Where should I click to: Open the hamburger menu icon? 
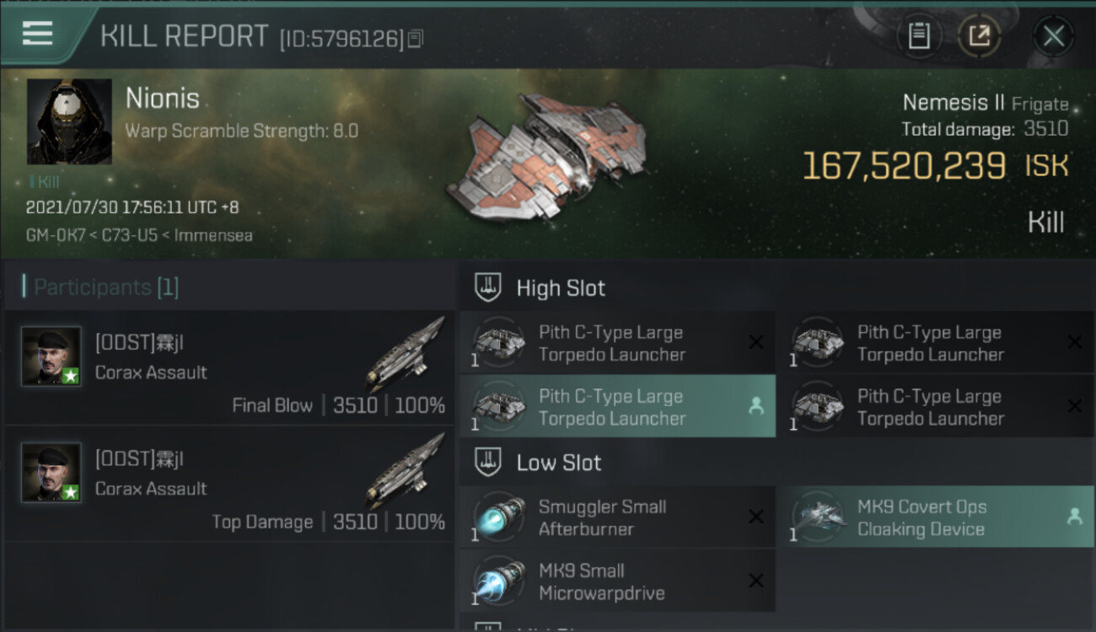[37, 35]
